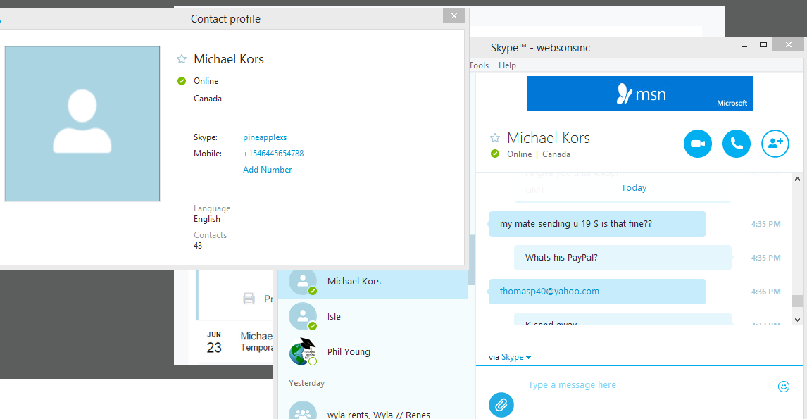Click the chat scrollbar thumb
The height and width of the screenshot is (419, 807).
(797, 301)
